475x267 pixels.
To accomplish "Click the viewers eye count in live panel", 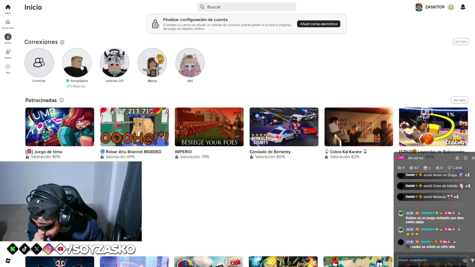I will pos(414,168).
